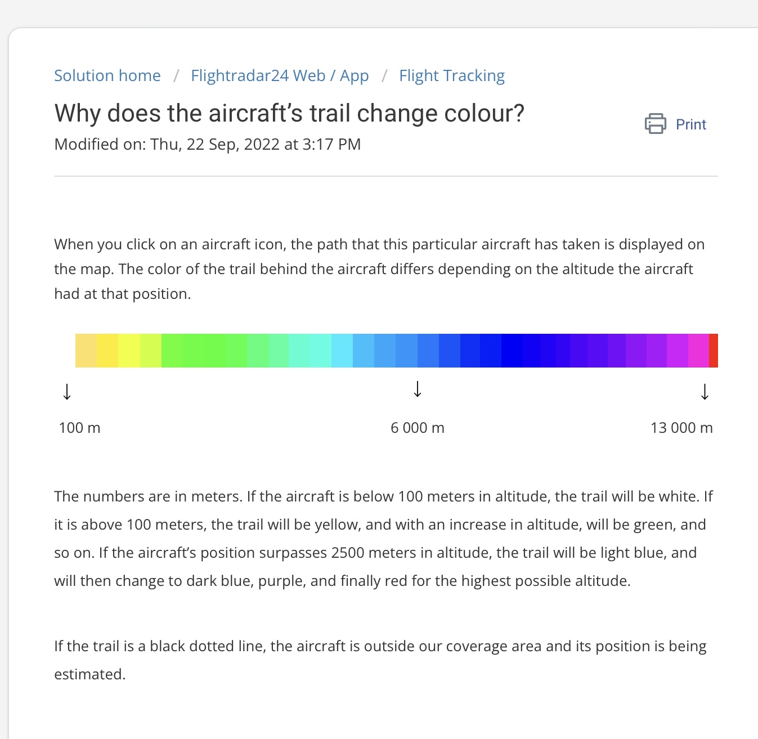
Task: Click the down arrow above 100 m
Action: 67,392
